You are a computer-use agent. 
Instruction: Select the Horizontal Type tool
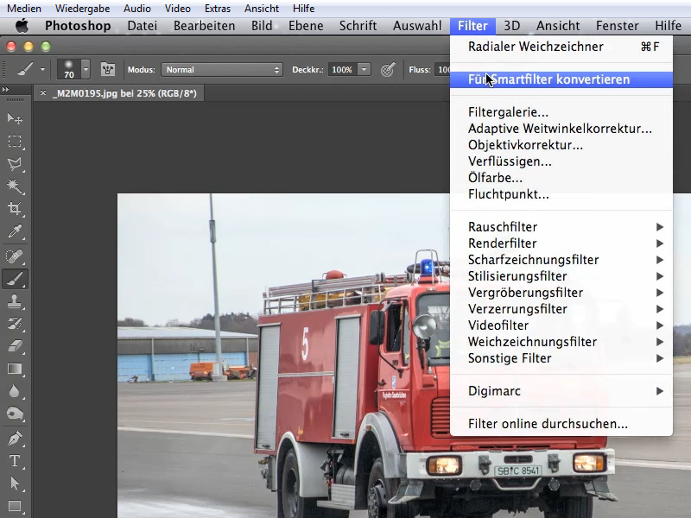click(15, 461)
